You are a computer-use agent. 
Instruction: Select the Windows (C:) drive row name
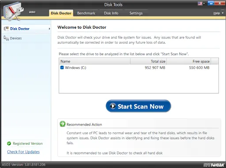75,67
